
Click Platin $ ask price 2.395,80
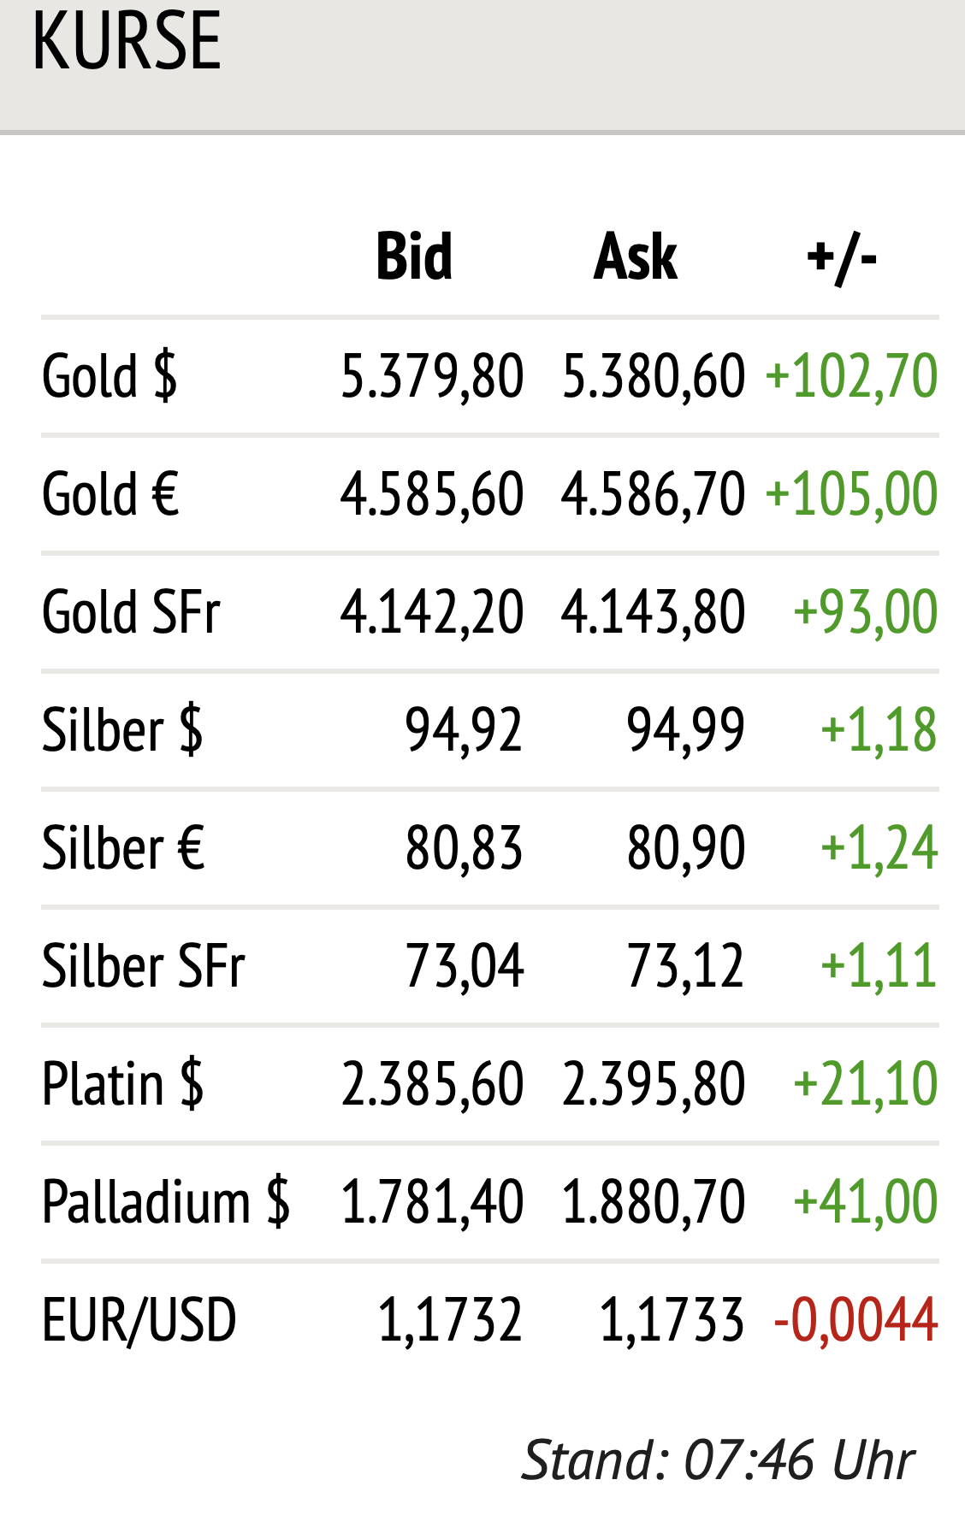pos(654,1084)
